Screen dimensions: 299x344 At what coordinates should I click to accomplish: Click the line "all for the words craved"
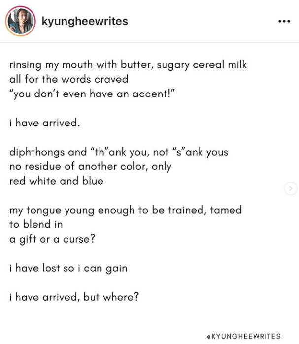(x=68, y=79)
